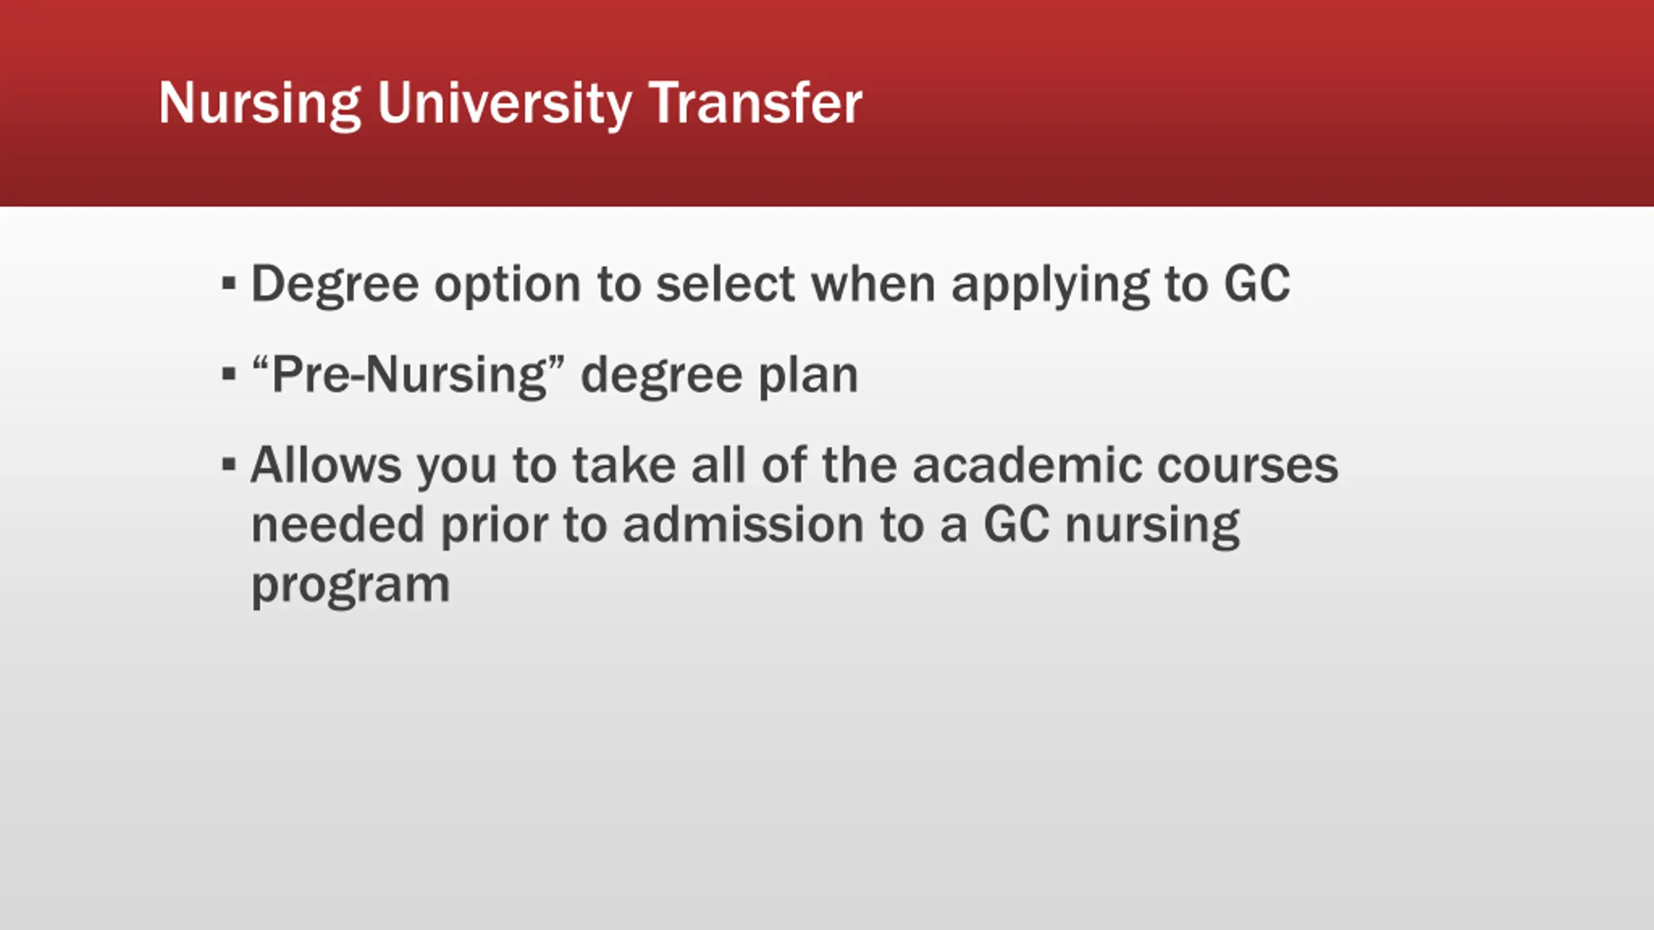Click the bullet marker before "Allows you"
1654x930 pixels.
tap(229, 464)
